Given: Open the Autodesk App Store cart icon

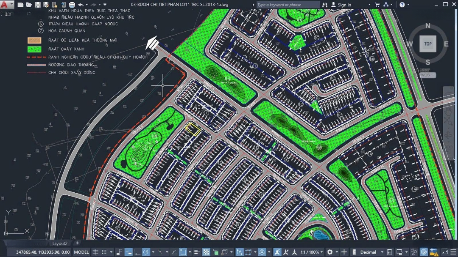Looking at the screenshot, I should [x=377, y=5].
